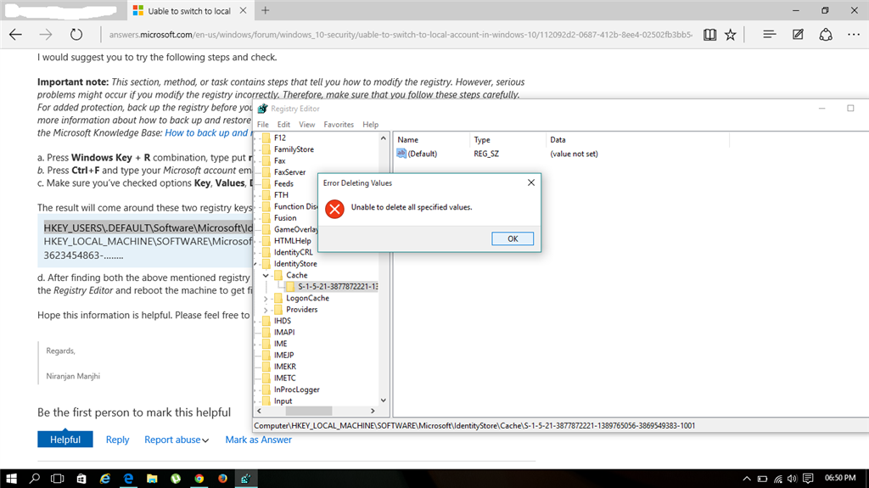869x488 pixels.
Task: Open the Edge Hub panel
Action: coord(769,35)
